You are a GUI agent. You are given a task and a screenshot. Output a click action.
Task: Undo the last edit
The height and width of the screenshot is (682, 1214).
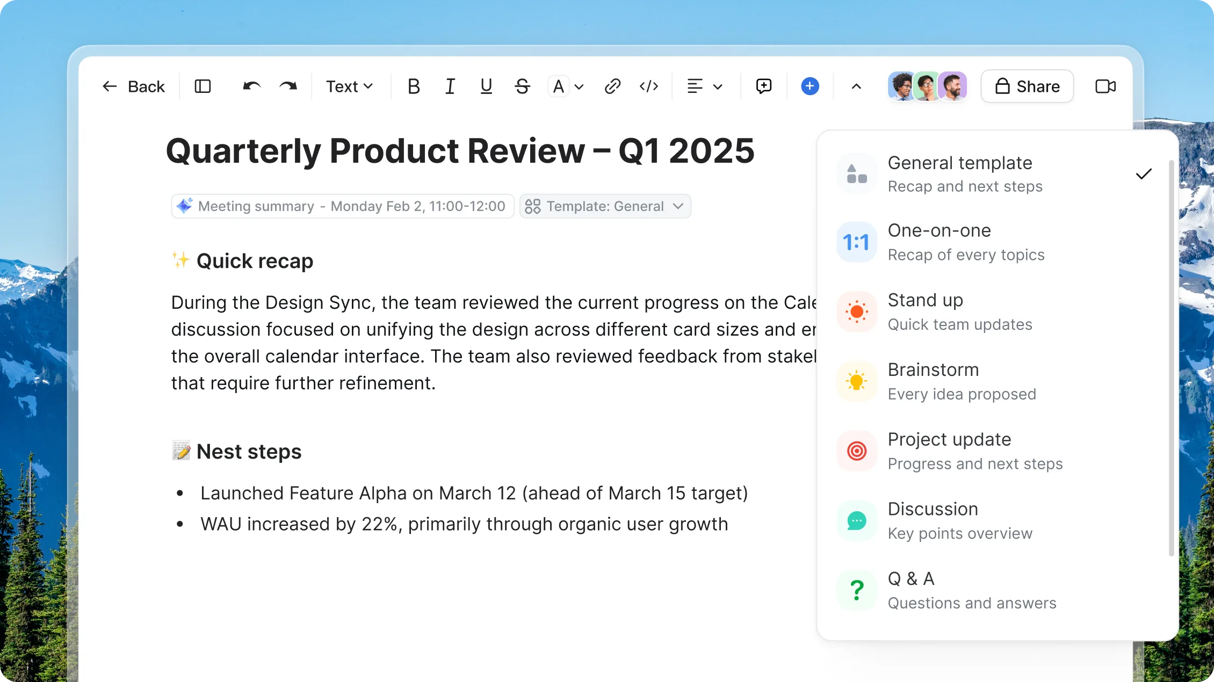point(251,86)
